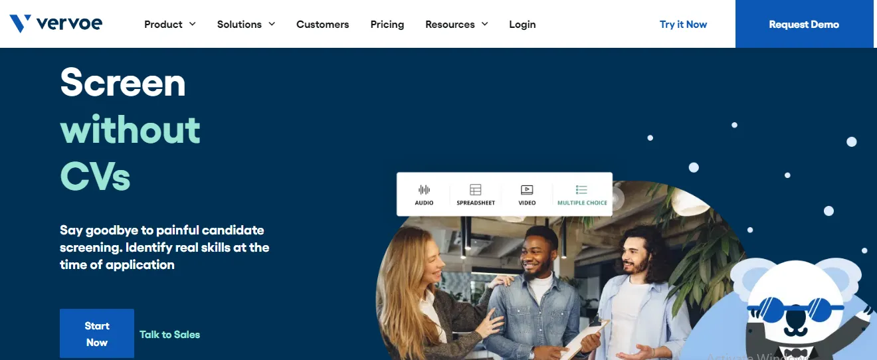Click the Solutions menu label
This screenshot has height=360, width=877.
pyautogui.click(x=239, y=24)
